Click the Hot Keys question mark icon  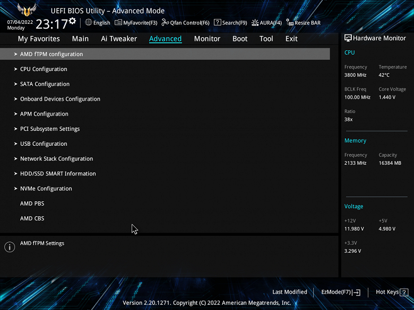tap(404, 292)
